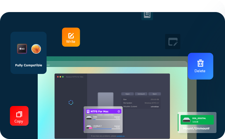225x139 pixels.
Task: Open settings gear in NTFS For Mac panel
Action: [119, 111]
